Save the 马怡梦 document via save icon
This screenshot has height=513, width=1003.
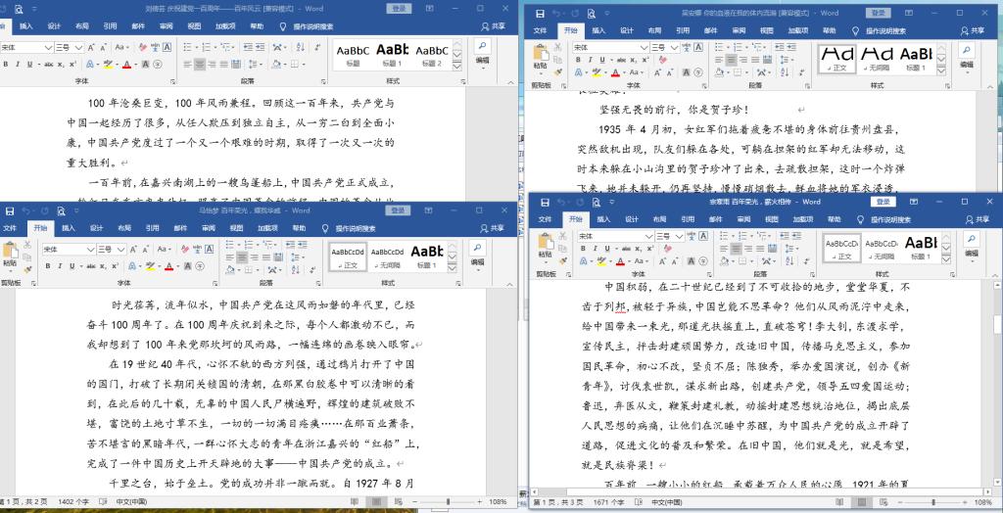(x=9, y=210)
